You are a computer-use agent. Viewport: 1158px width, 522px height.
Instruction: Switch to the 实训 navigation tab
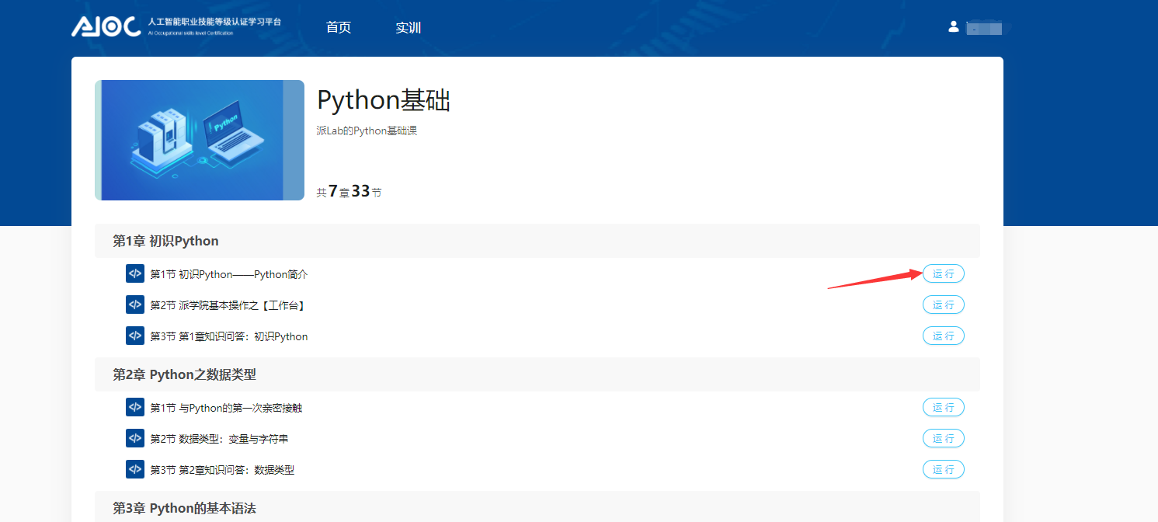[408, 28]
